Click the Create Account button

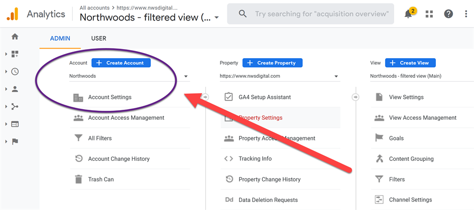click(121, 63)
